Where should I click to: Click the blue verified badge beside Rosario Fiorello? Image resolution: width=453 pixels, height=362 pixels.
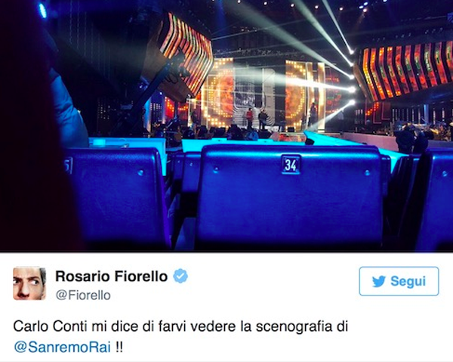(x=180, y=276)
